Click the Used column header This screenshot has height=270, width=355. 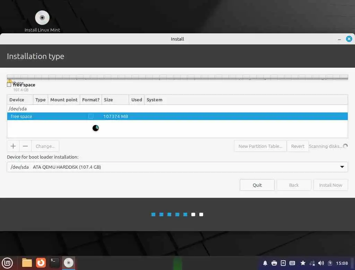click(137, 100)
